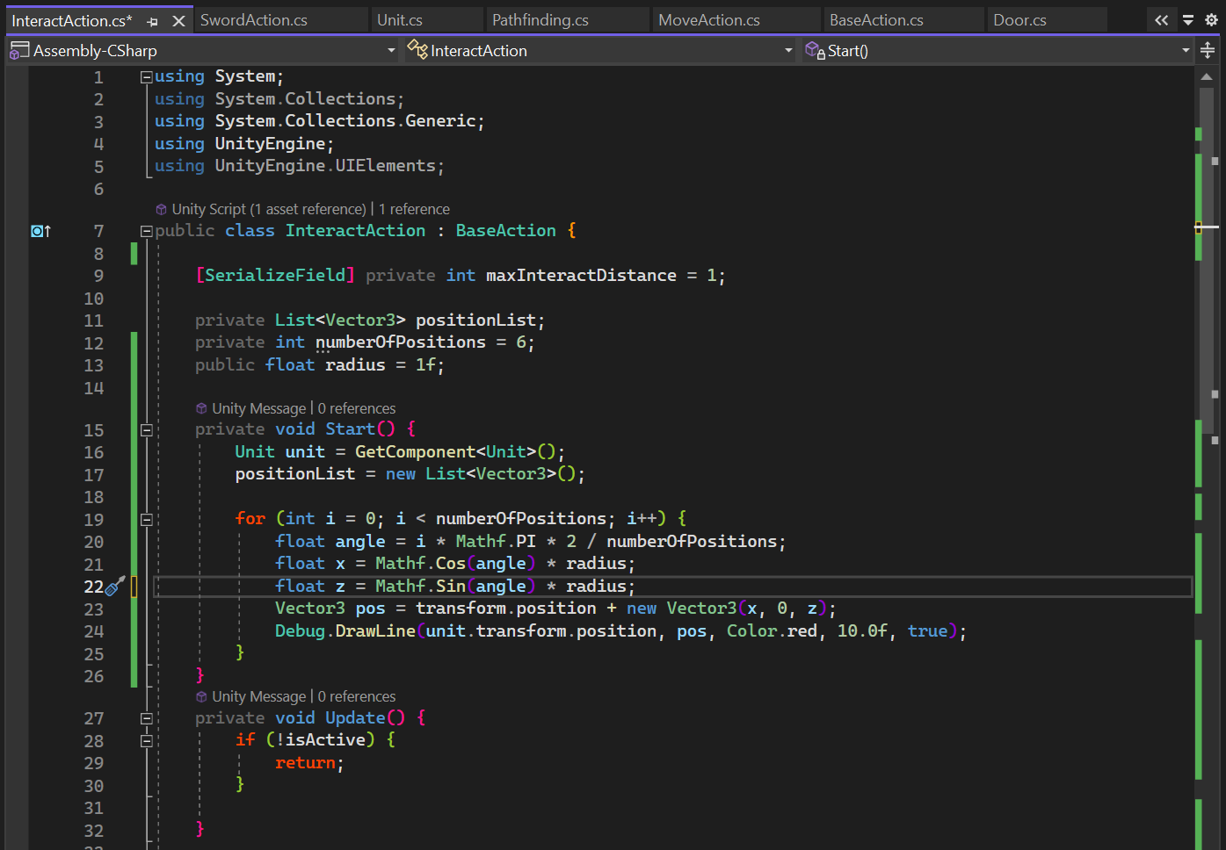1226x850 pixels.
Task: Open the Start() method dropdown
Action: 1186,50
